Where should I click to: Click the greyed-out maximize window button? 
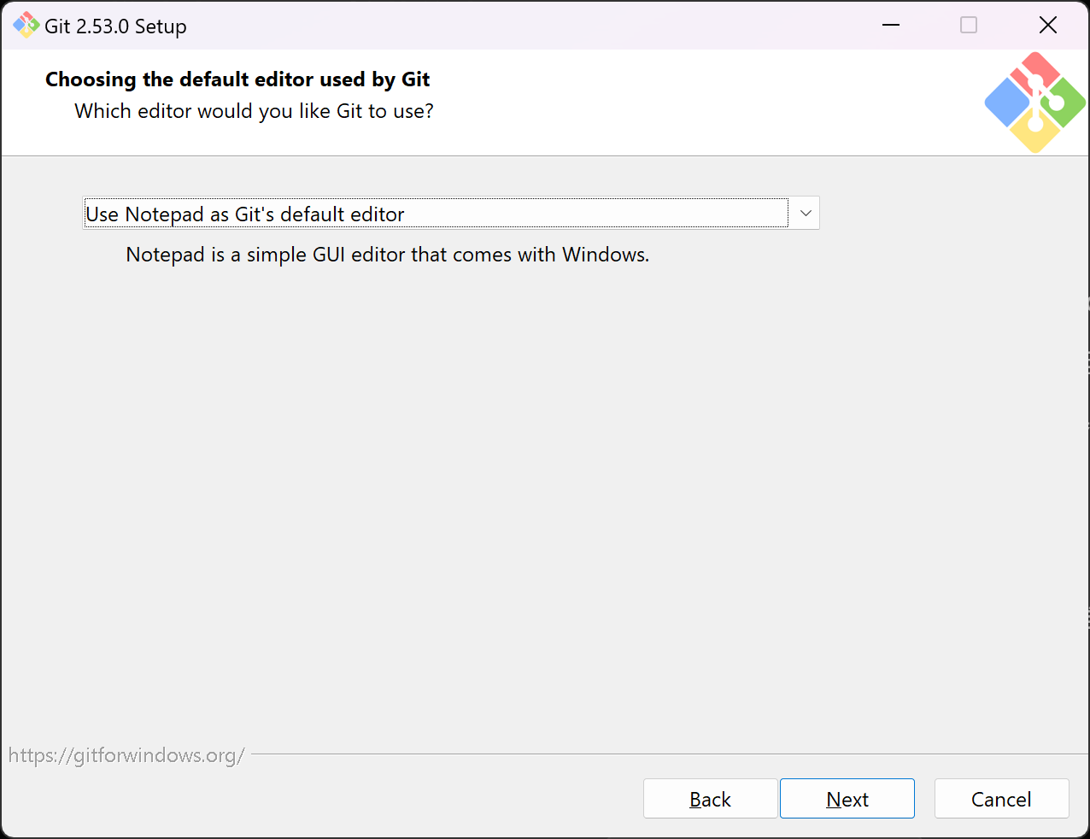click(x=969, y=26)
